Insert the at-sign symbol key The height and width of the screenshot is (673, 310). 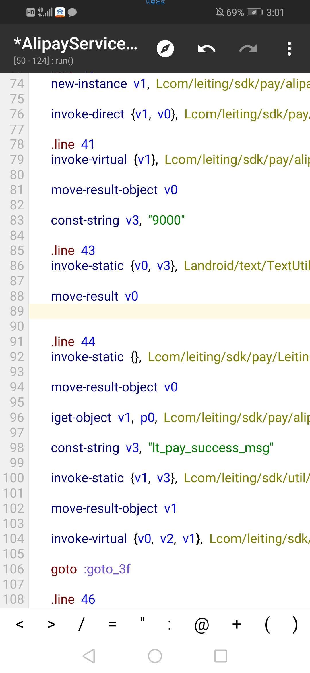201,624
